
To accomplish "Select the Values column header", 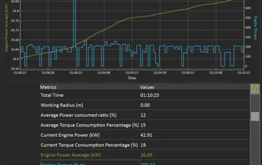I will [x=195, y=87].
